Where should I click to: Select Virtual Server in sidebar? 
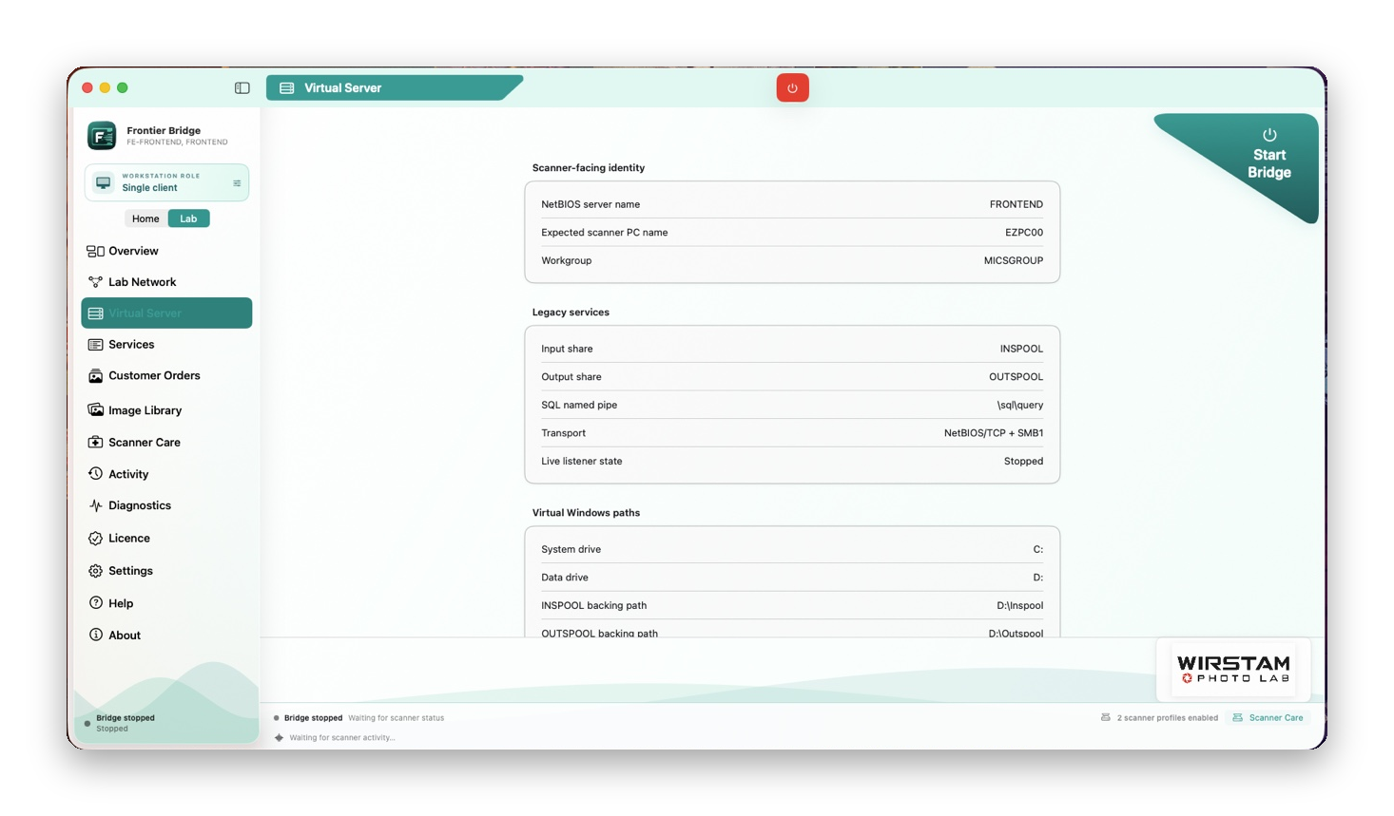166,313
